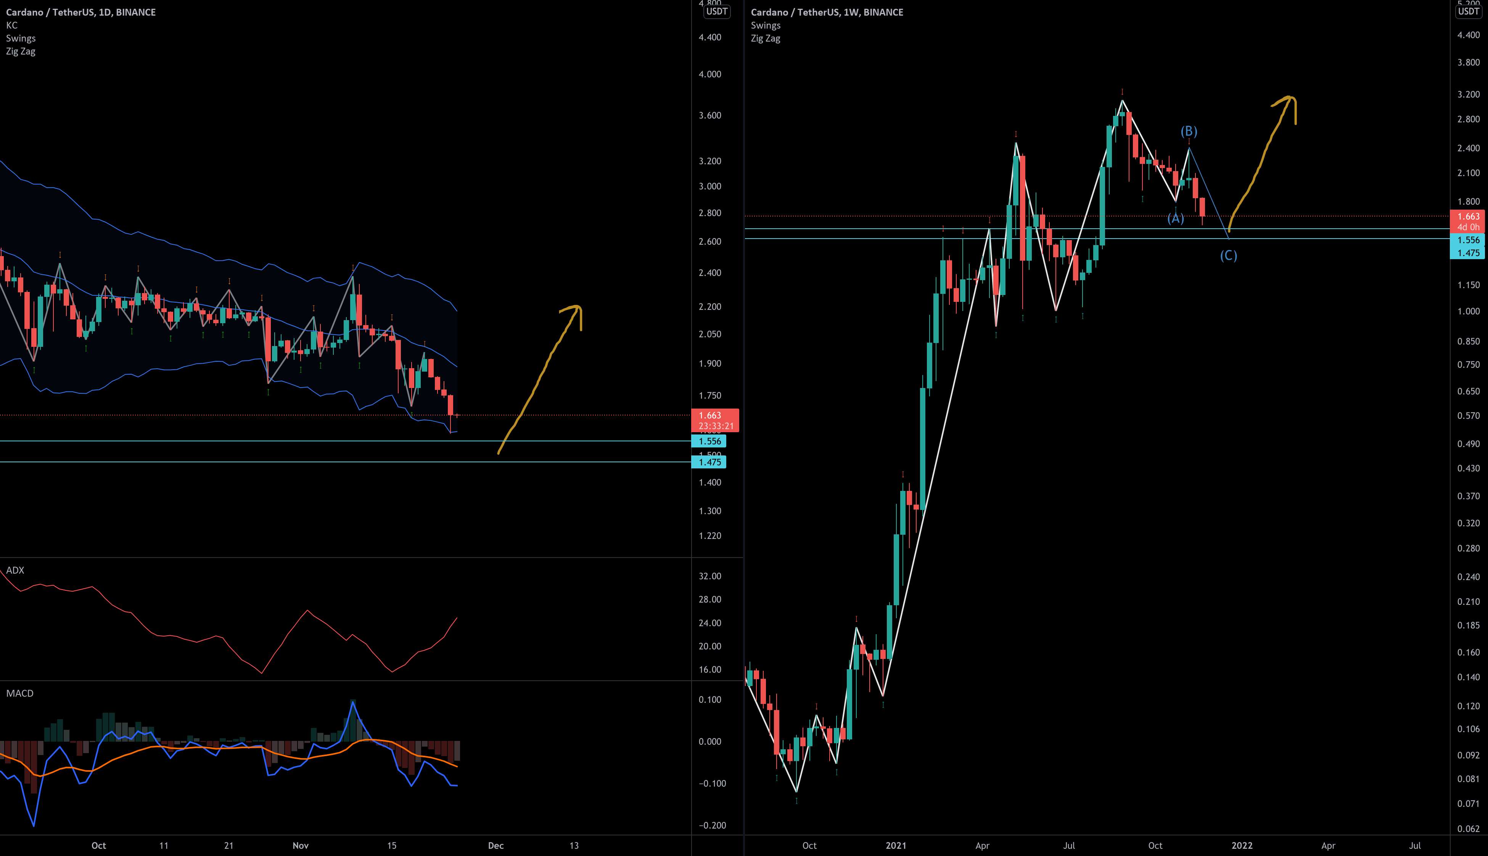The height and width of the screenshot is (856, 1488).
Task: Click the Cardano / TetherUS 1D BINANCE chart title
Action: (x=80, y=12)
